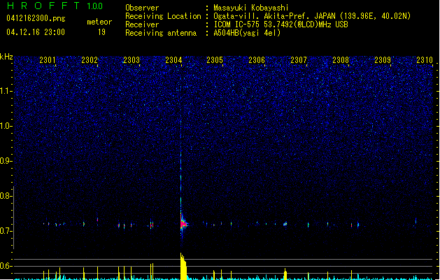
Task: Click the kHz axis unit label
Action: (x=6, y=57)
